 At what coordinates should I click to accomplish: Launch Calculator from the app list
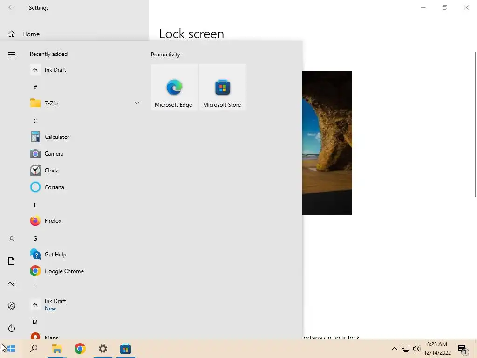tap(85, 137)
